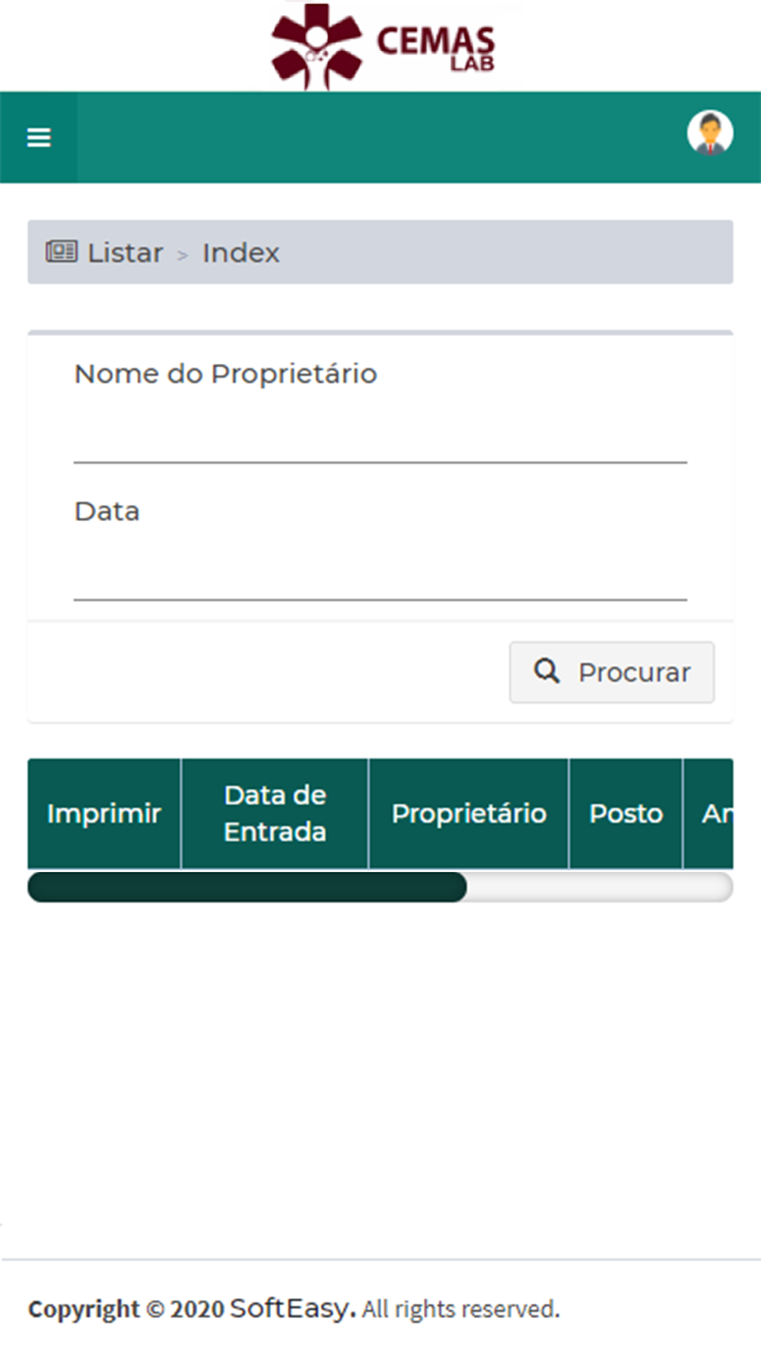Focus the Data input field
Screen dimensions: 761x1354
click(380, 572)
